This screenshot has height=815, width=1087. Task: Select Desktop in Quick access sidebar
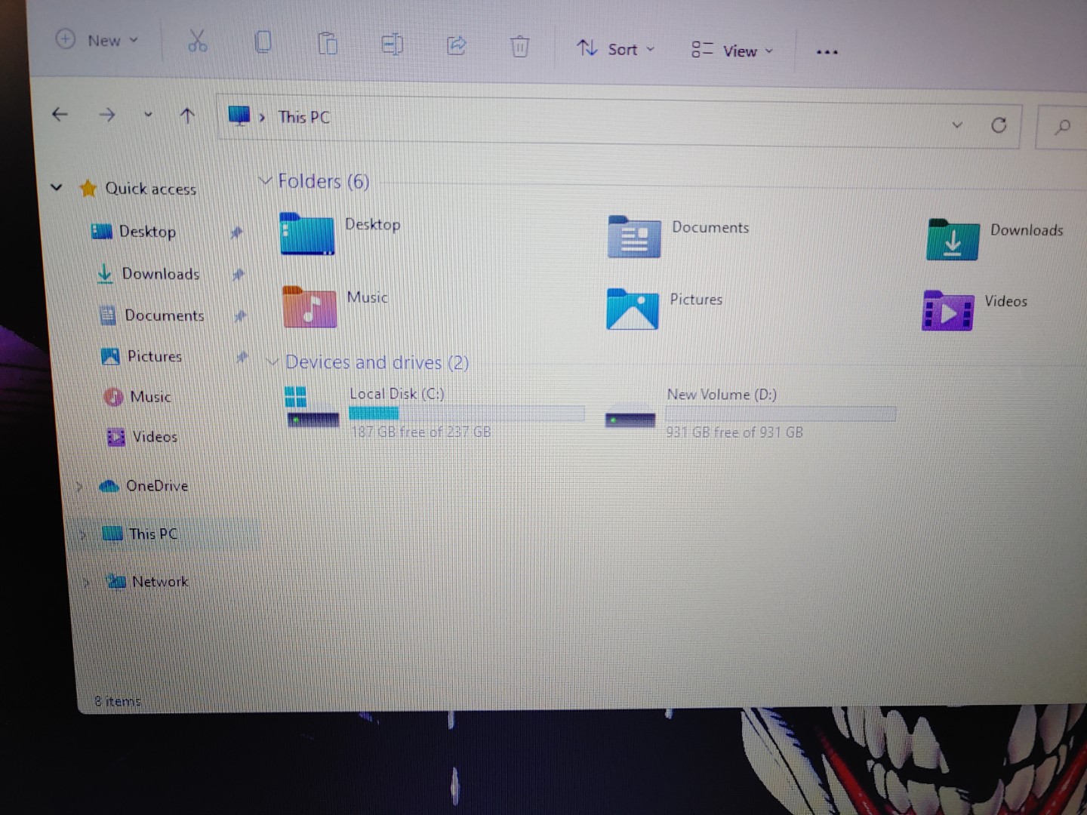click(146, 232)
